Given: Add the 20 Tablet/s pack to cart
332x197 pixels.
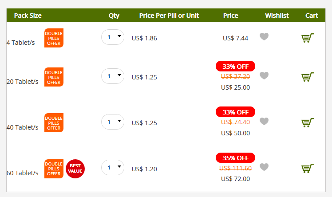Looking at the screenshot, I should coord(308,77).
